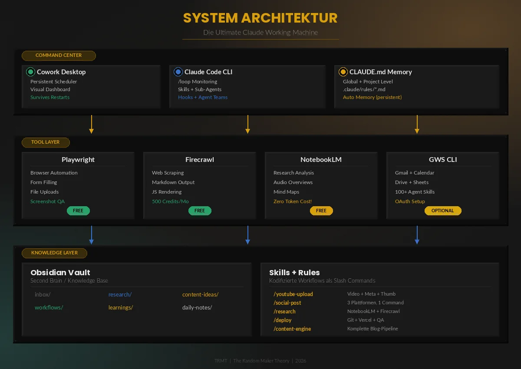Click the orange arrow below Claude Code CLI card

pos(247,124)
